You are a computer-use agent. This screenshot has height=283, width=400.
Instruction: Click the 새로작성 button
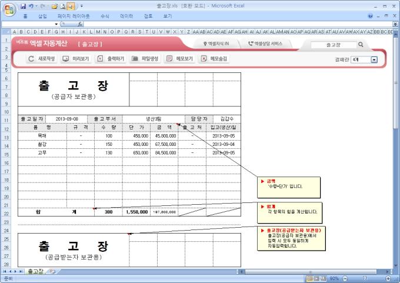tap(42, 59)
